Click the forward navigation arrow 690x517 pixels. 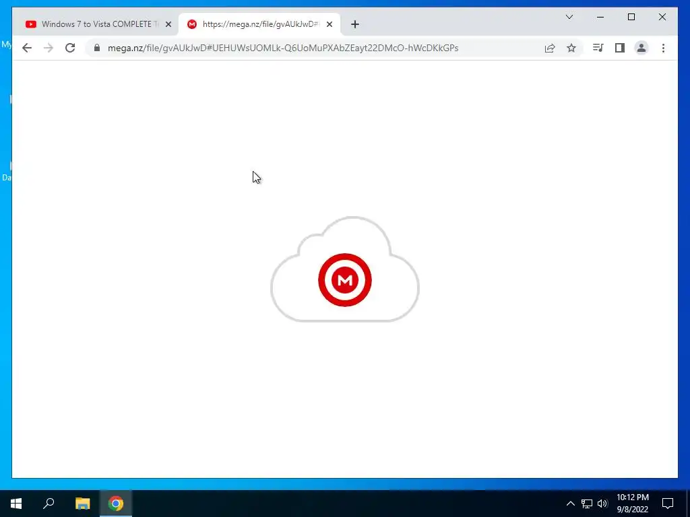tap(49, 48)
